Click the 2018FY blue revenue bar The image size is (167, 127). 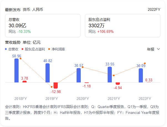point(17,70)
